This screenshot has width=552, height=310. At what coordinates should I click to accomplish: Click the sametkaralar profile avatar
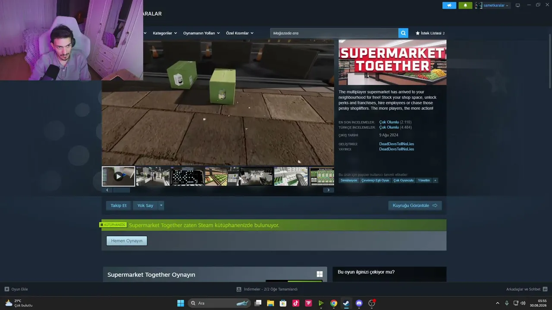pyautogui.click(x=479, y=6)
